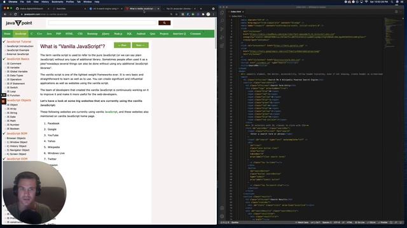Click the Wi-Fi status icon
Image resolution: width=407 pixels, height=228 pixels.
point(366,2)
